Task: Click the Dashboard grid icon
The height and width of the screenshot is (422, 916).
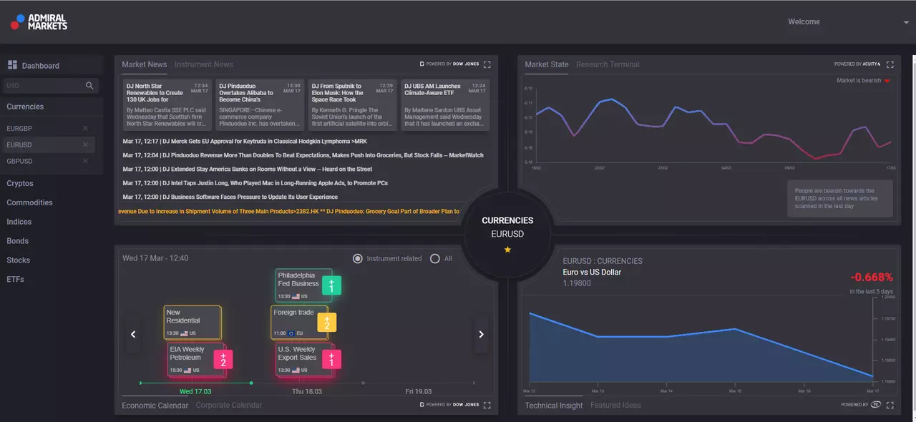Action: (12, 65)
